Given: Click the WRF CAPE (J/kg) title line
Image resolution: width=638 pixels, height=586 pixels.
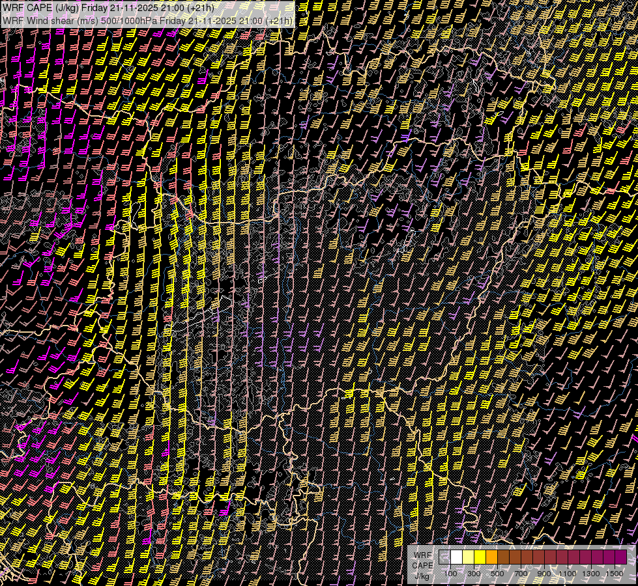Looking at the screenshot, I should (x=108, y=7).
